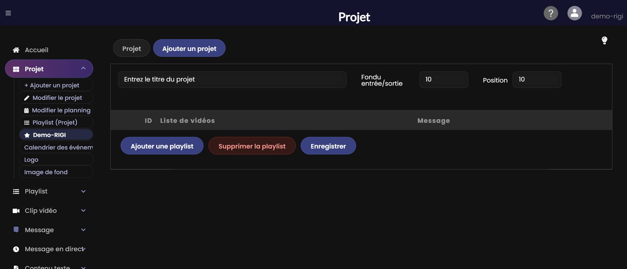Expand the Playlist sidebar chevron
The height and width of the screenshot is (269, 627).
pyautogui.click(x=83, y=192)
